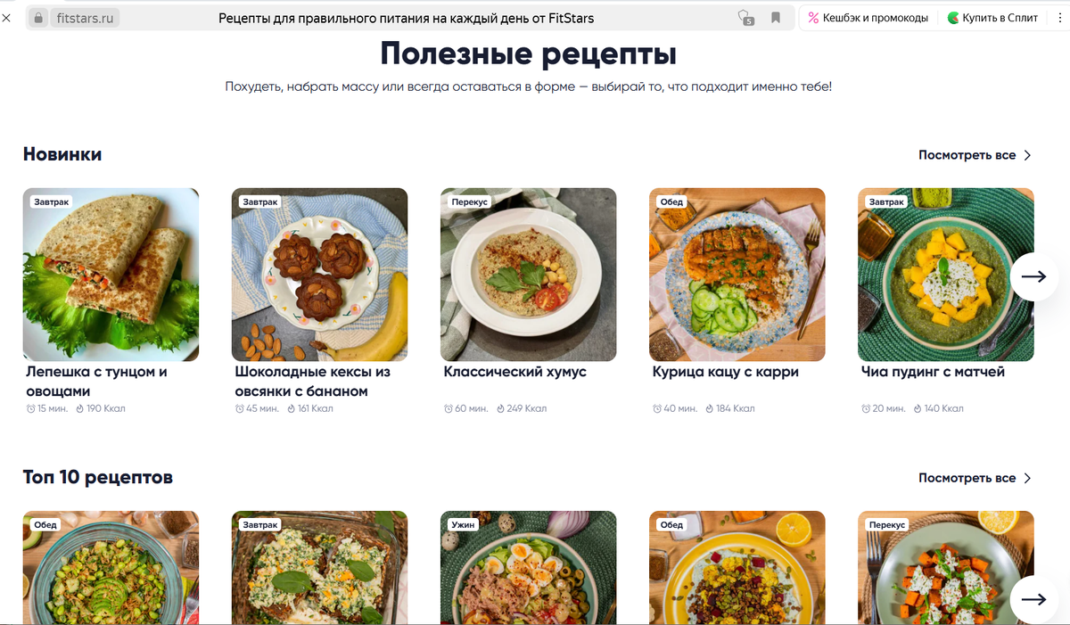Open recipe Лепешка с тунцом и овощами
The image size is (1070, 625).
pyautogui.click(x=97, y=382)
